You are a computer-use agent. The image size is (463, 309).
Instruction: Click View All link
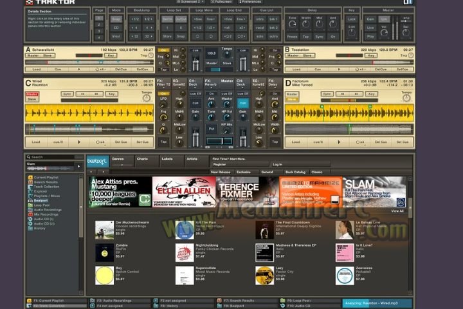click(397, 211)
